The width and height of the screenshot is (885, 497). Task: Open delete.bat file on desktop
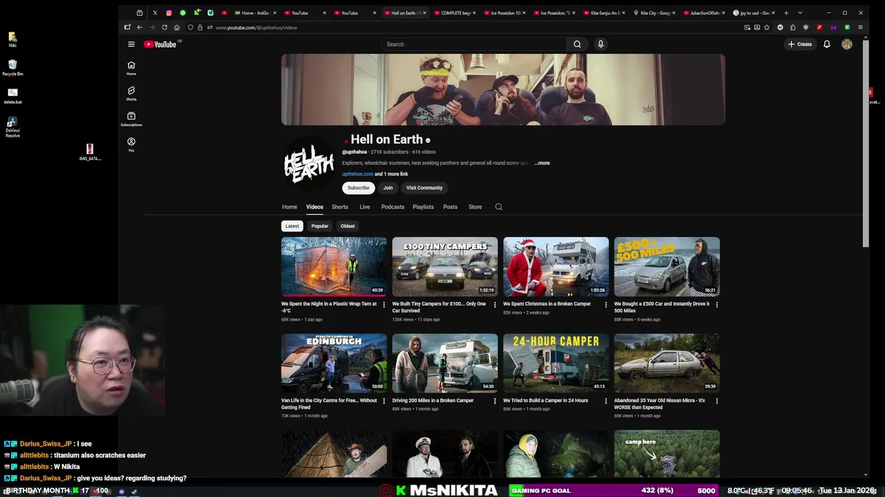coord(12,95)
